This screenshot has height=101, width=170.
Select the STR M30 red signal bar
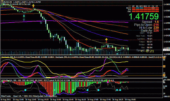point(145,10)
